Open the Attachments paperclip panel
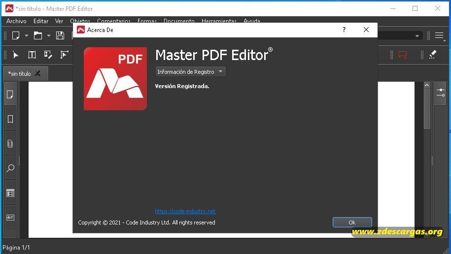The height and width of the screenshot is (254, 451). (10, 143)
